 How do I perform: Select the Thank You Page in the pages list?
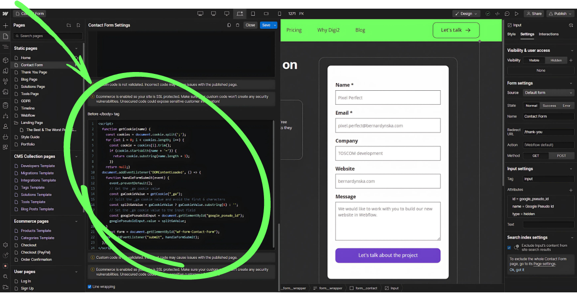tap(34, 72)
